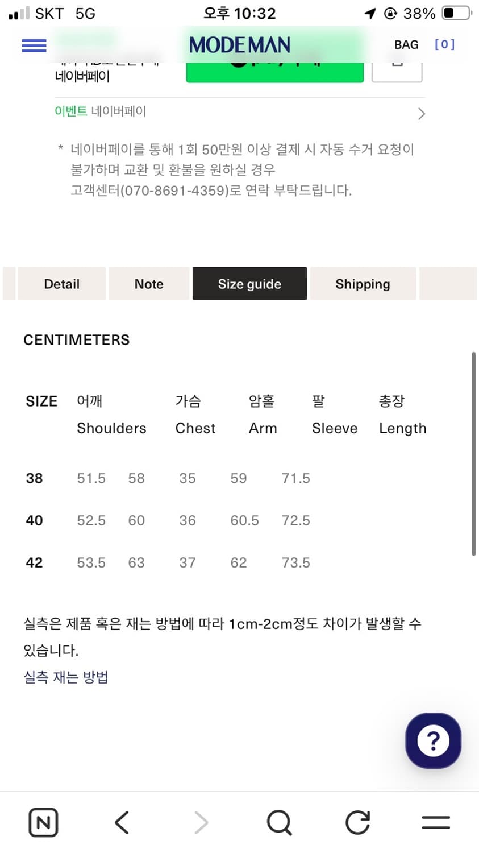Click the page's vertical scrollbar

[x=473, y=454]
